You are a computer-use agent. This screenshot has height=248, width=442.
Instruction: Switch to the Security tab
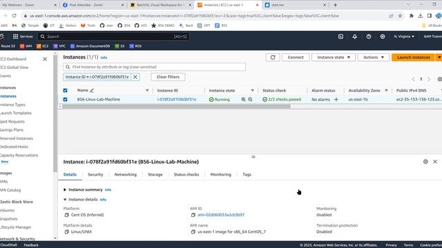coord(95,174)
